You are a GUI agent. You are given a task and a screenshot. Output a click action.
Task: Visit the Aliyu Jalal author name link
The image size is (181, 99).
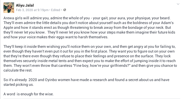pos(25,5)
